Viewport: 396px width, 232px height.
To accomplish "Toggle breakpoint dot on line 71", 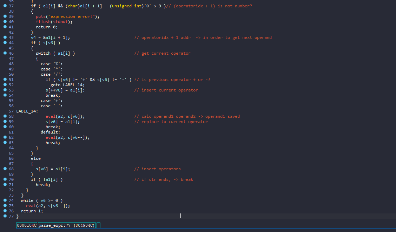I will click(x=5, y=185).
